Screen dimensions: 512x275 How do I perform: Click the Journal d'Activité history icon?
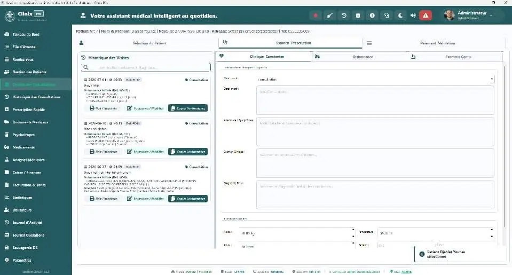click(6, 223)
